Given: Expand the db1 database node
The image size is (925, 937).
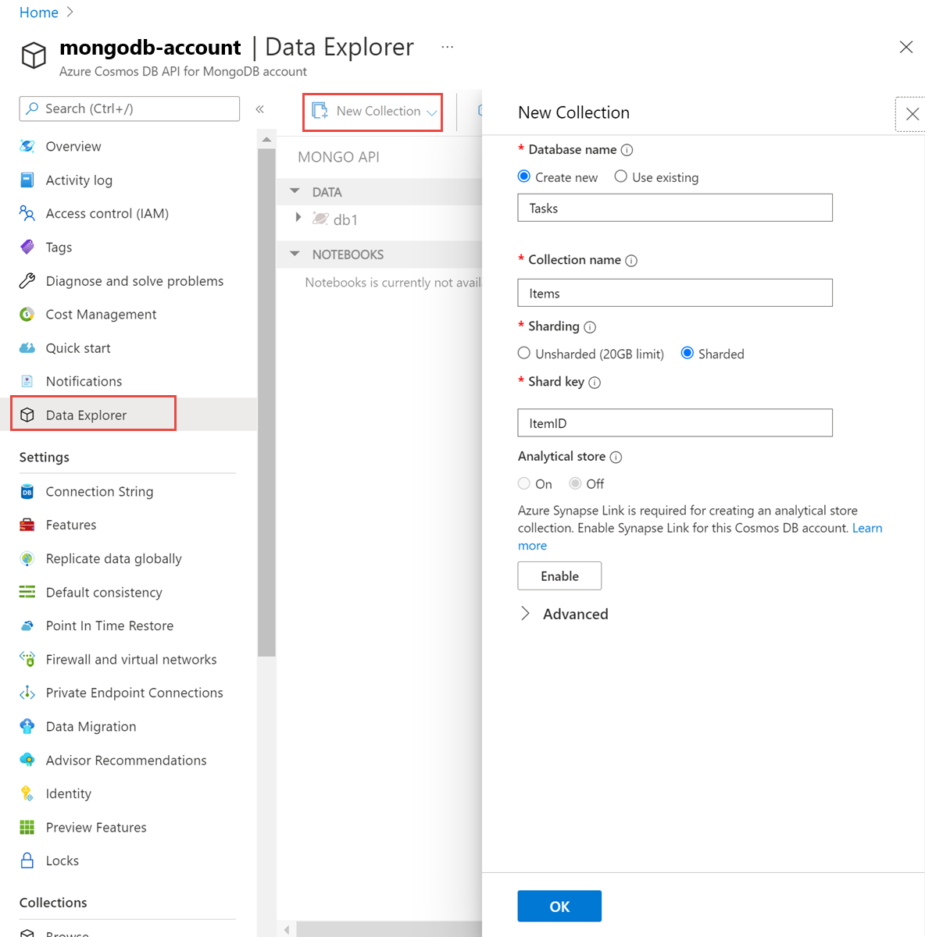Looking at the screenshot, I should [x=298, y=218].
